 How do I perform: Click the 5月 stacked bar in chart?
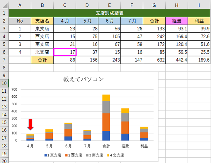(49, 135)
